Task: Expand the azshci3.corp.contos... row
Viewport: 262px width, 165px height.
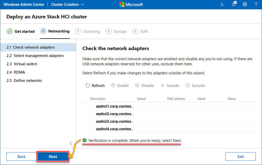Action: coord(172,121)
